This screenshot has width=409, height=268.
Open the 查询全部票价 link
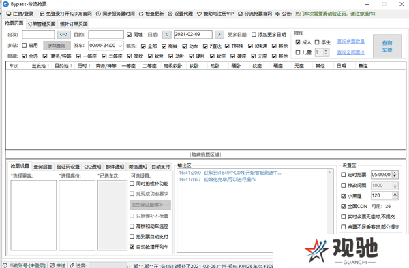(350, 53)
